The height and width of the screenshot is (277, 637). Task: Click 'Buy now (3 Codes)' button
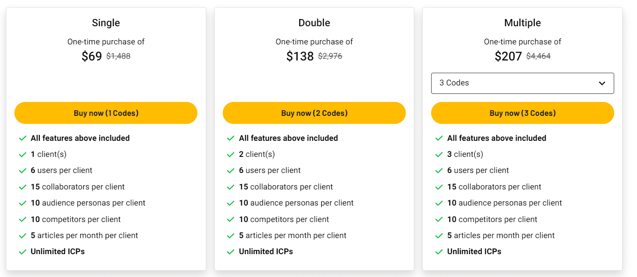point(522,113)
